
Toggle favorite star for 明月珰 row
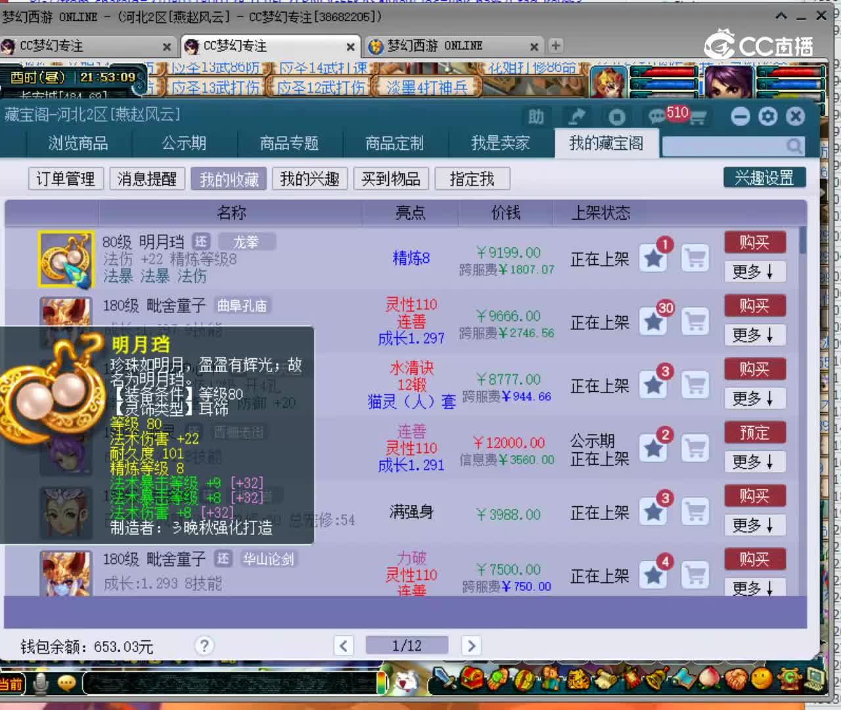coord(653,258)
